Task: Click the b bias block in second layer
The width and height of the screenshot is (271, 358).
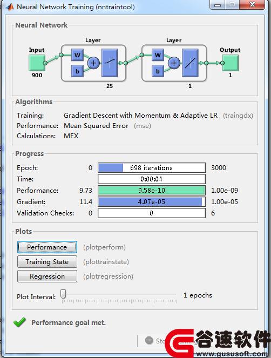Action: tap(158, 71)
